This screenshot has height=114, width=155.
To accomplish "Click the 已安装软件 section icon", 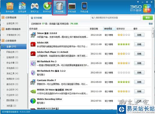I will coord(3,41).
